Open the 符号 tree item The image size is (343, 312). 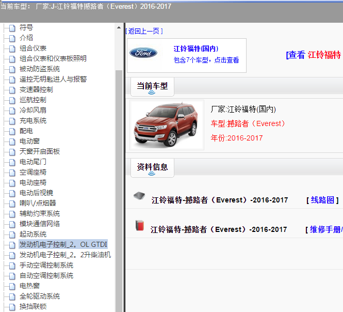[26, 27]
